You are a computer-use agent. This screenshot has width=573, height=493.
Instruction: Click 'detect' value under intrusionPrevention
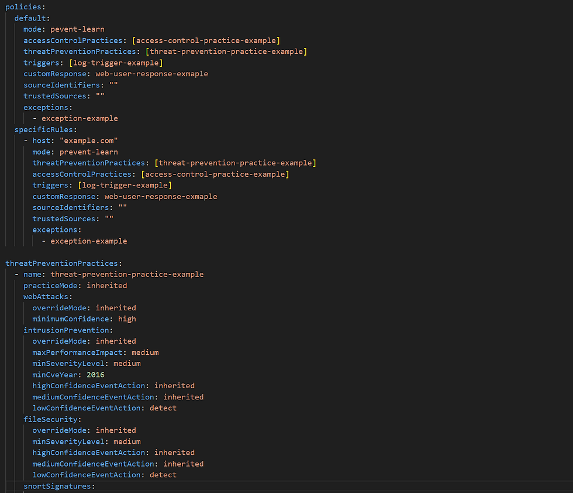tap(163, 408)
